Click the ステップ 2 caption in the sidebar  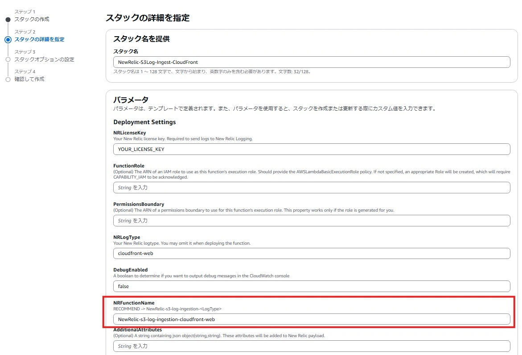[25, 32]
